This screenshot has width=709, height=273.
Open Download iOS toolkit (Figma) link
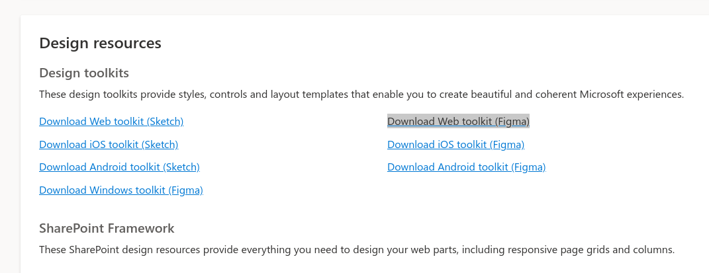point(455,144)
